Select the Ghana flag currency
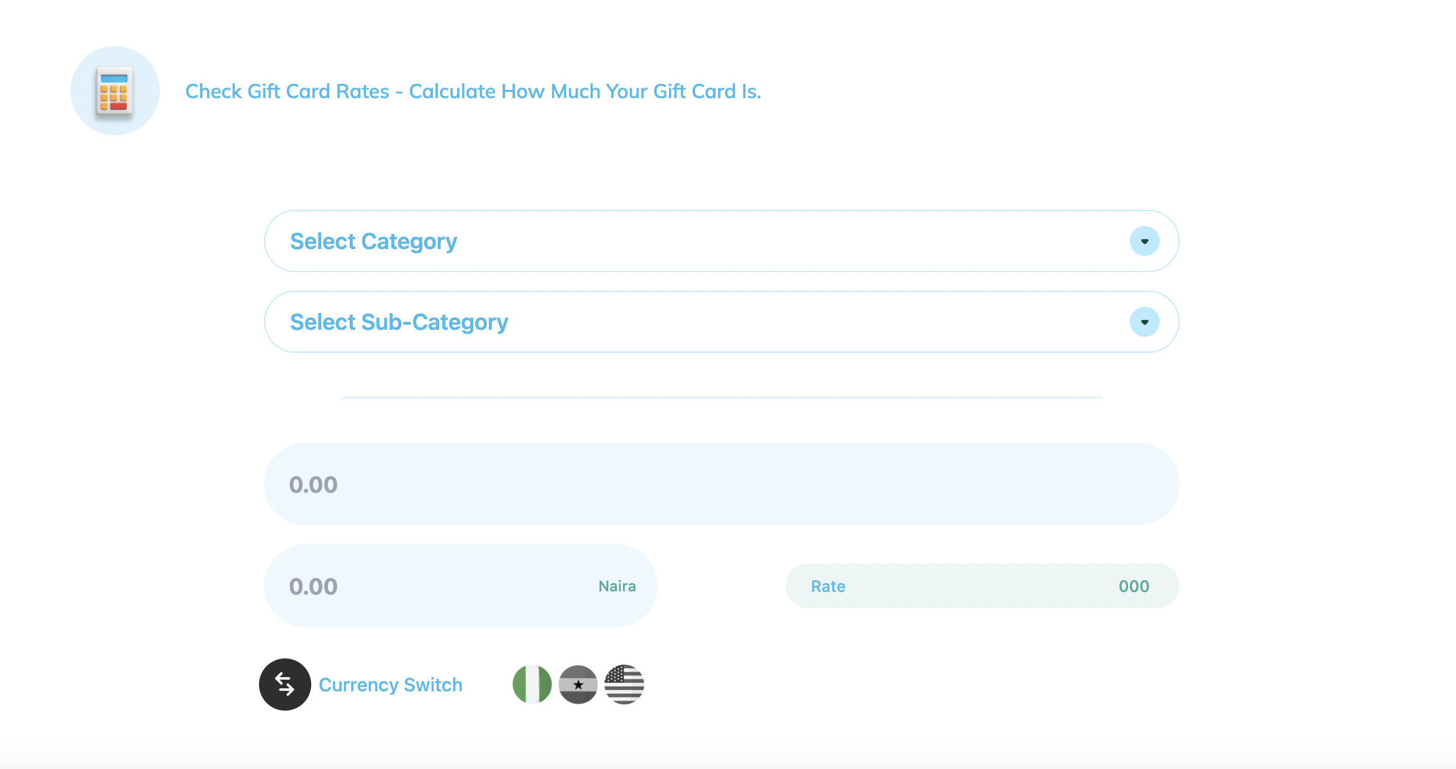Screen dimensions: 1456x769 578,685
